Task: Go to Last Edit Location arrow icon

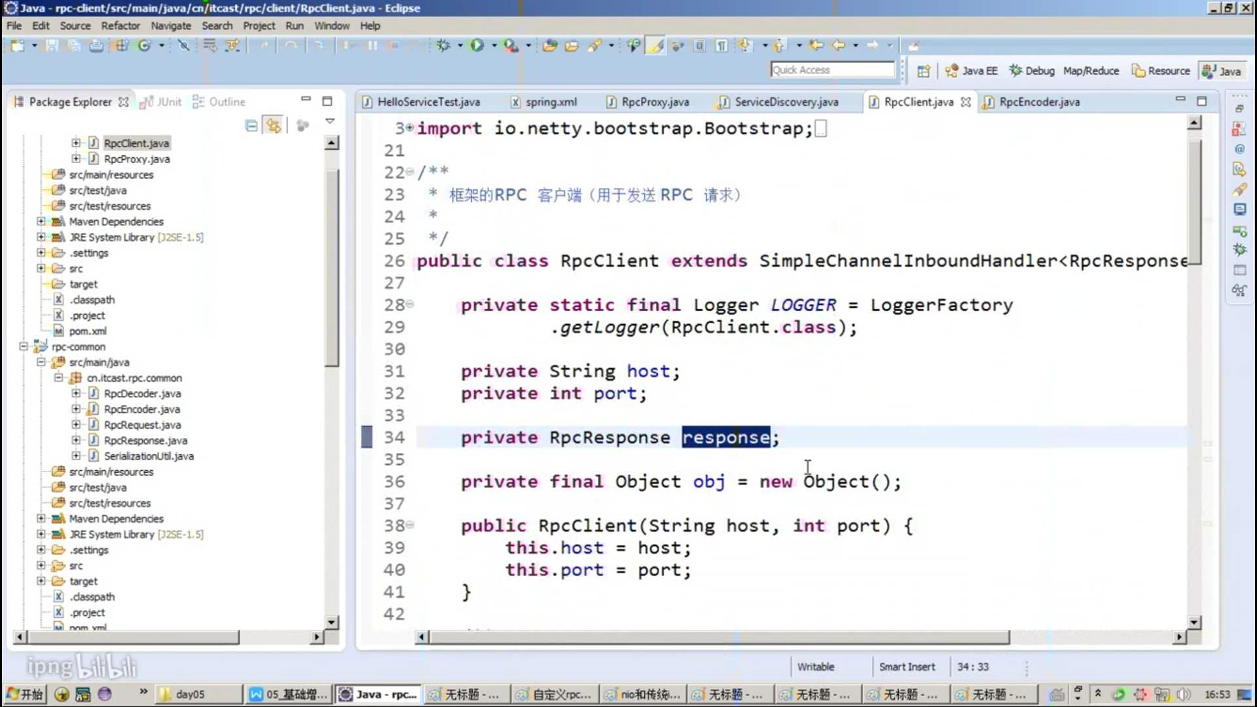Action: tap(816, 46)
